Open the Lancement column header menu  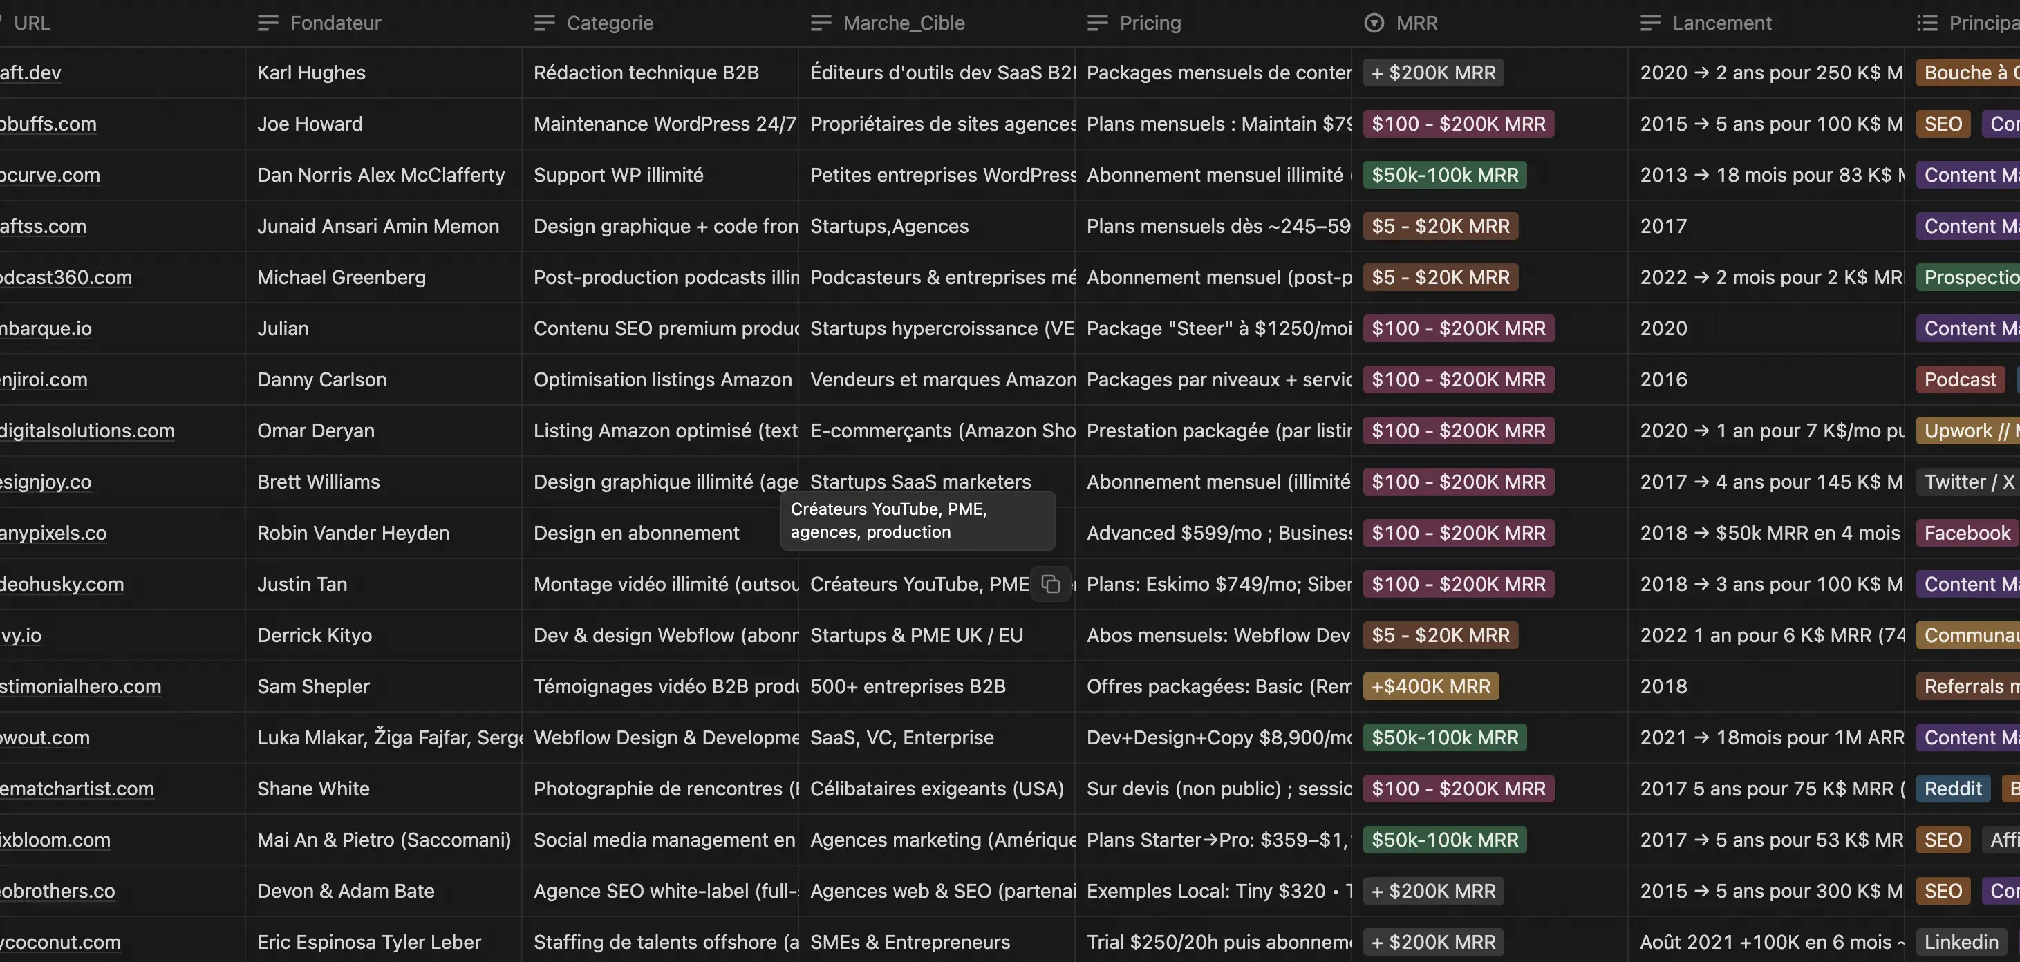(1721, 23)
